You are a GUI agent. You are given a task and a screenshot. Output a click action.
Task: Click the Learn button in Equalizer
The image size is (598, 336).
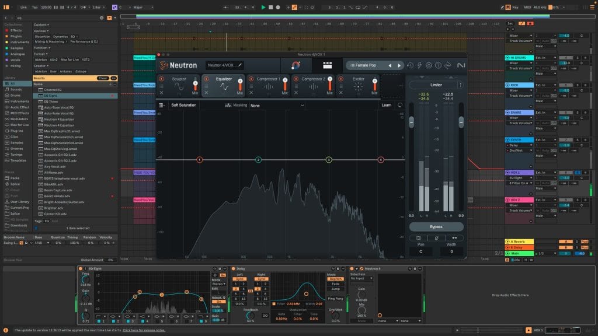coord(387,106)
